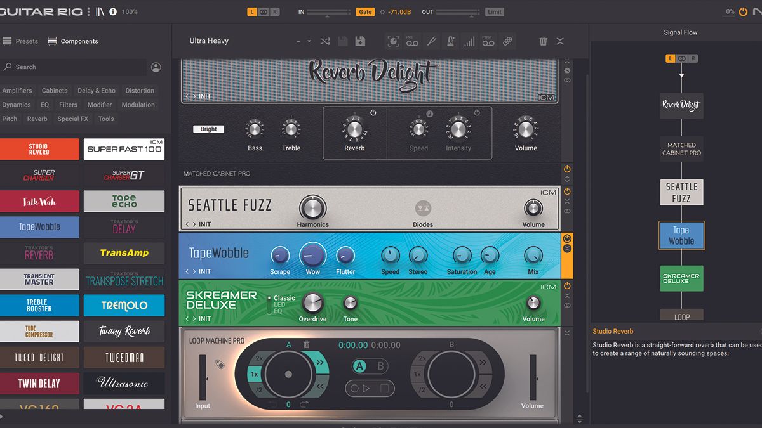The width and height of the screenshot is (762, 428).
Task: Toggle the Gate on the input section
Action: [x=365, y=11]
